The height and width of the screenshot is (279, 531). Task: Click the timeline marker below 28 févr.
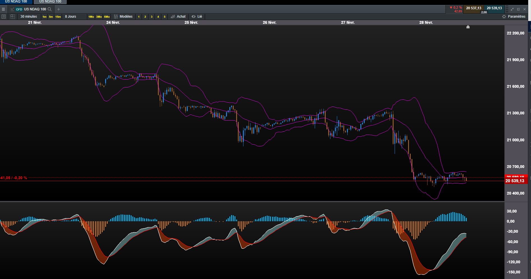click(468, 27)
